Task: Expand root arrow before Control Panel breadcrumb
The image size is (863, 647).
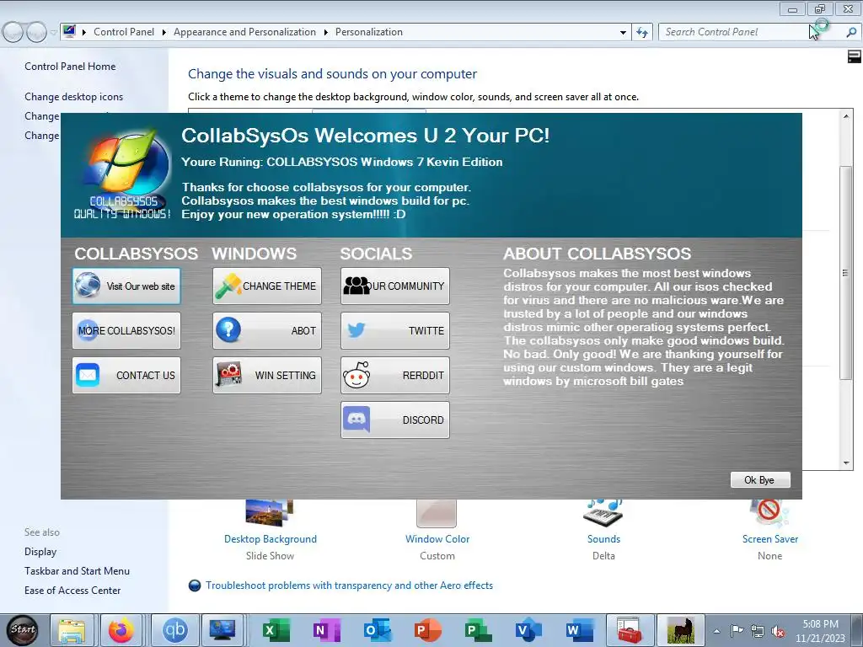Action: pyautogui.click(x=84, y=33)
